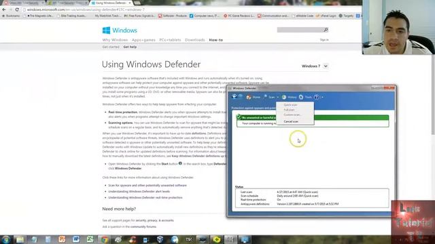Open VirtualBox cube icon on taskbar
The width and height of the screenshot is (435, 244).
coord(160,239)
